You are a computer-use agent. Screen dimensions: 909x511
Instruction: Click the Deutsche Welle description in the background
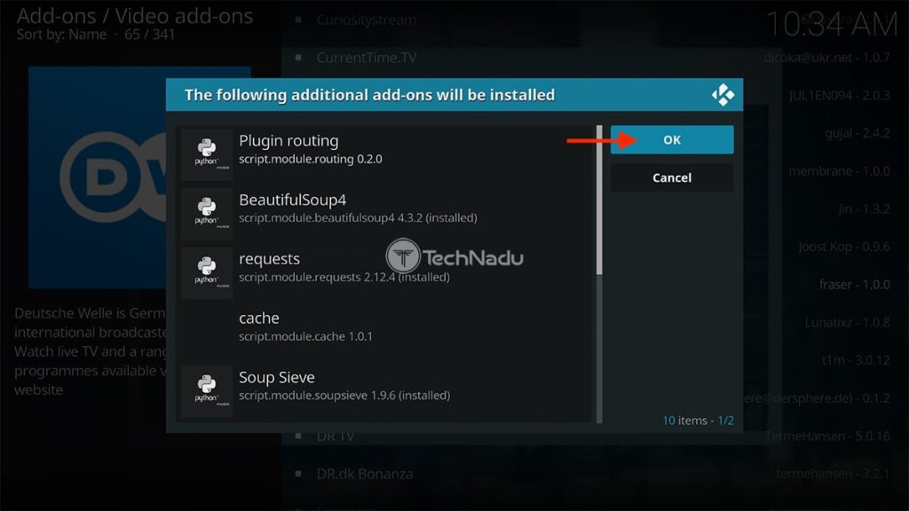(x=91, y=351)
